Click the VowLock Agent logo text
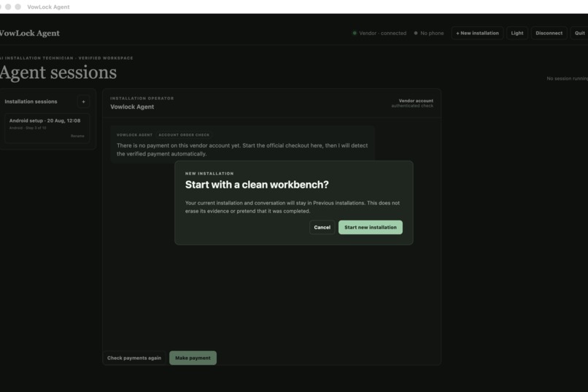588x392 pixels. pyautogui.click(x=29, y=33)
